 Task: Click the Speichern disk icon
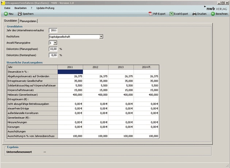click(19, 14)
